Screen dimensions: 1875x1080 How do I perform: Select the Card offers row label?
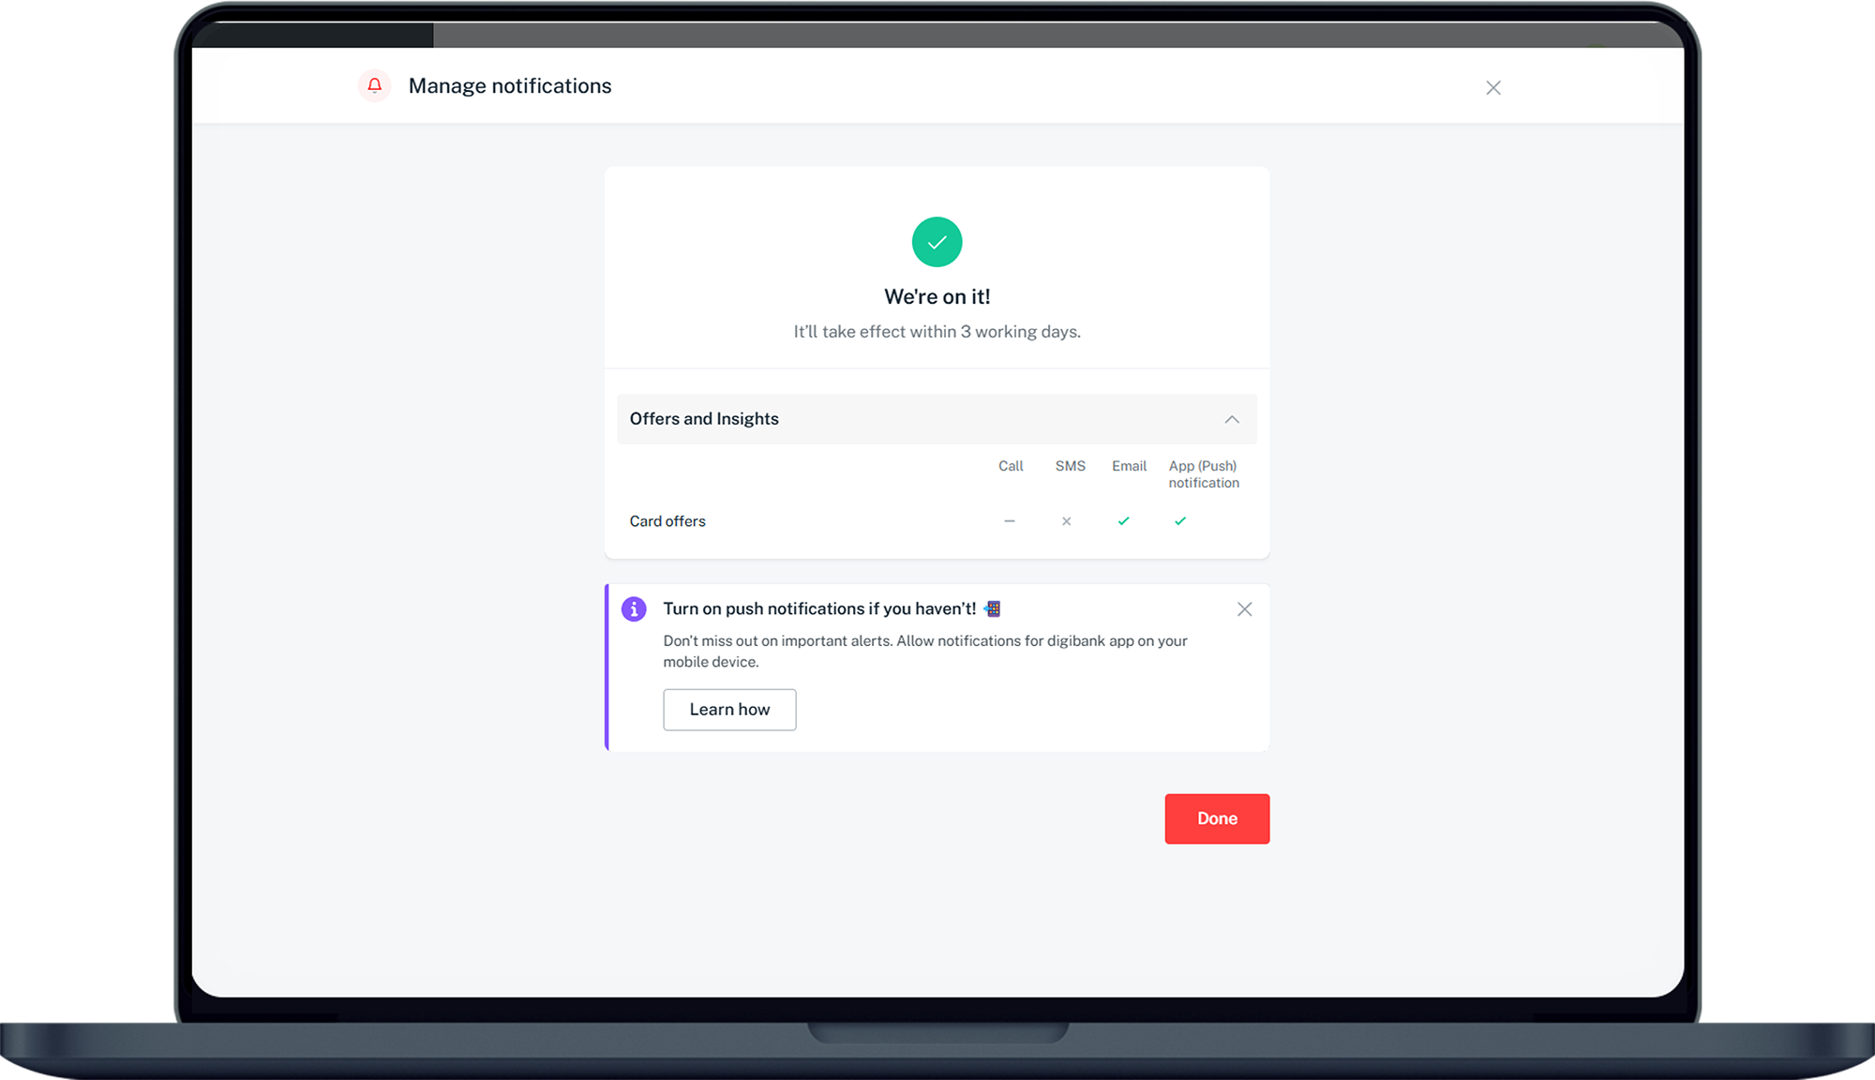pyautogui.click(x=667, y=521)
